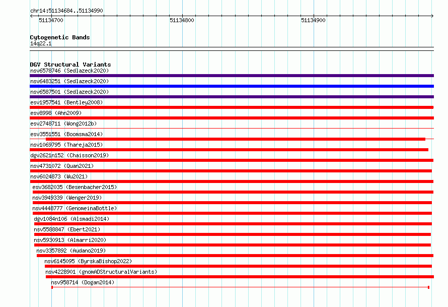Select the nsv1069795 (Thareja2015) label
The image size is (448, 307).
coord(66,145)
